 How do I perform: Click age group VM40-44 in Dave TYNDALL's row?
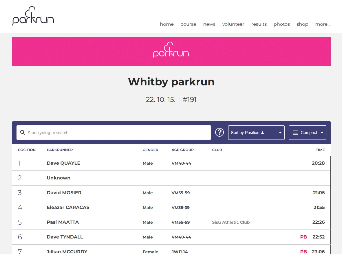coord(181,237)
